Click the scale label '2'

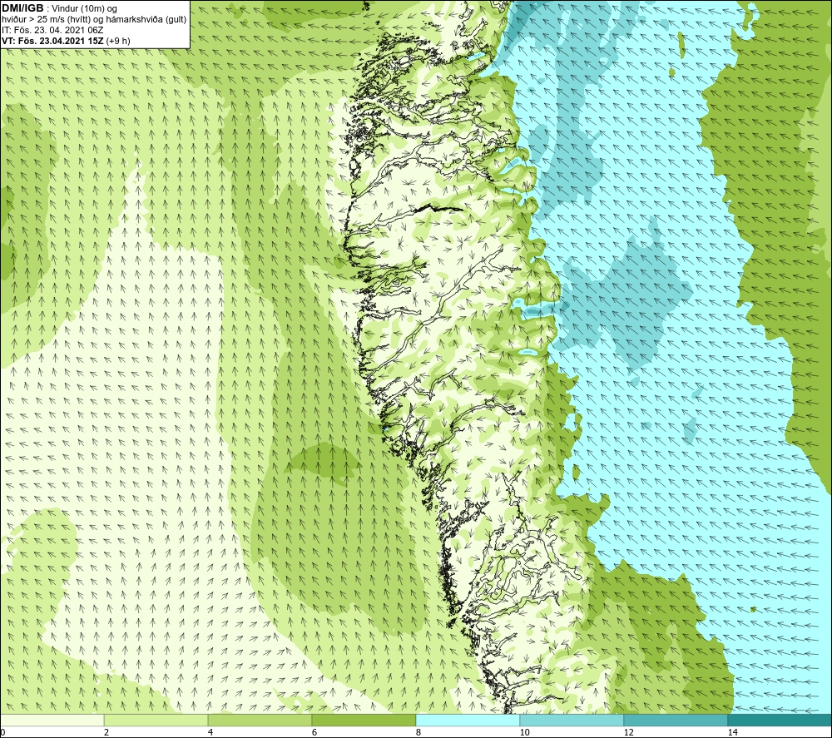click(106, 733)
